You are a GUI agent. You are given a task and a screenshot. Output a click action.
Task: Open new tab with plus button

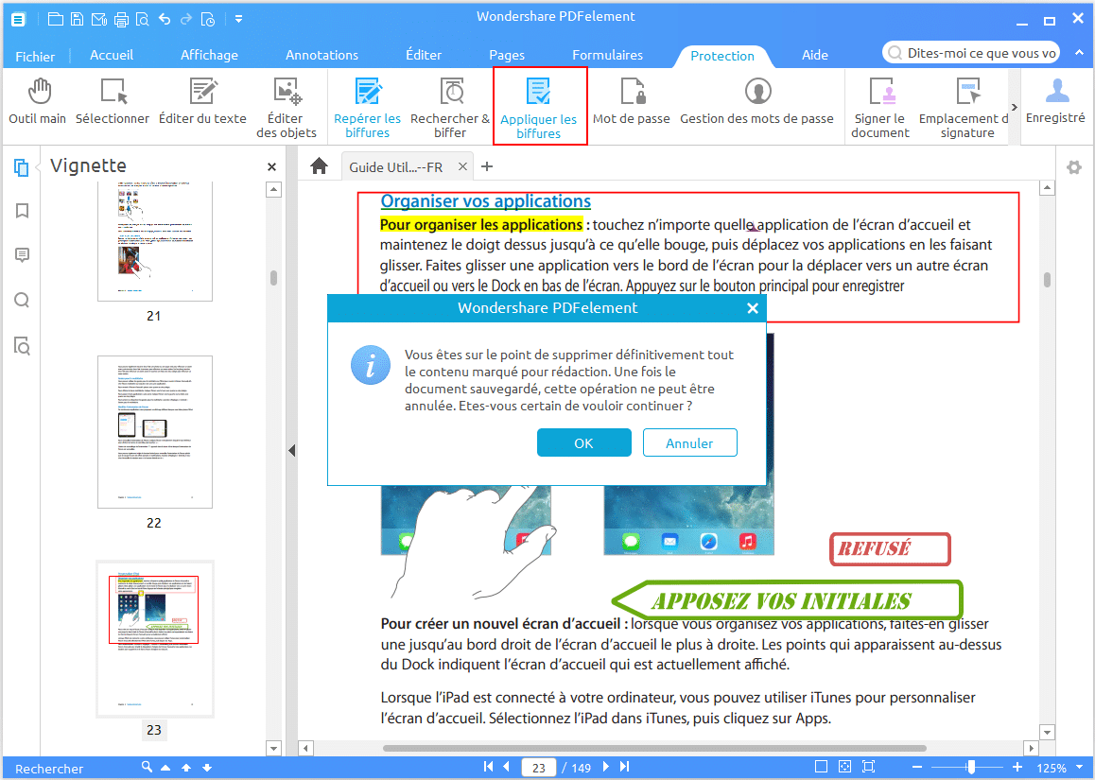pos(487,166)
